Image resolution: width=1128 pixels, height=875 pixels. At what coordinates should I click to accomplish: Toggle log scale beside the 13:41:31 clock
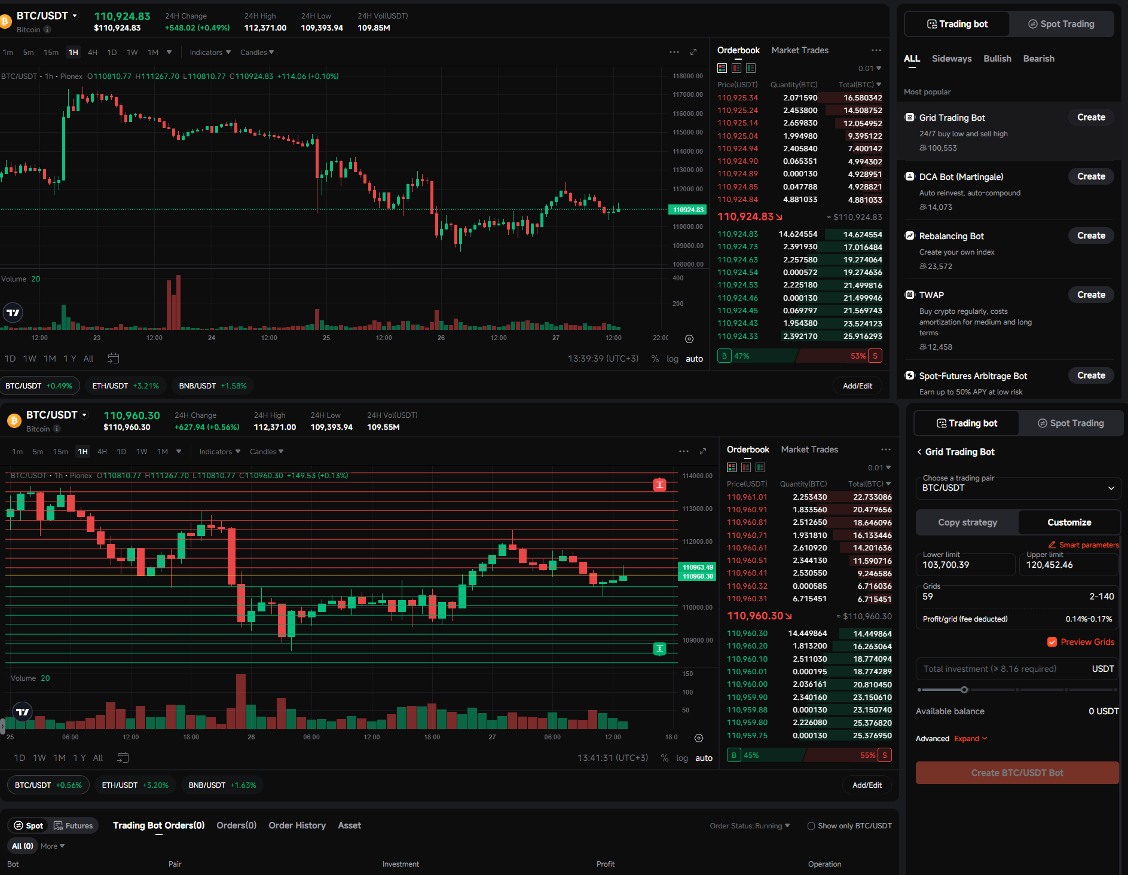pyautogui.click(x=682, y=758)
